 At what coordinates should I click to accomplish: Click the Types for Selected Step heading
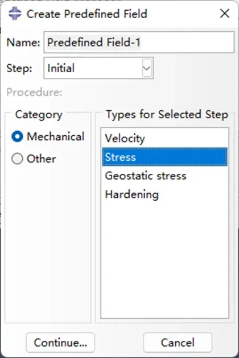pyautogui.click(x=167, y=114)
